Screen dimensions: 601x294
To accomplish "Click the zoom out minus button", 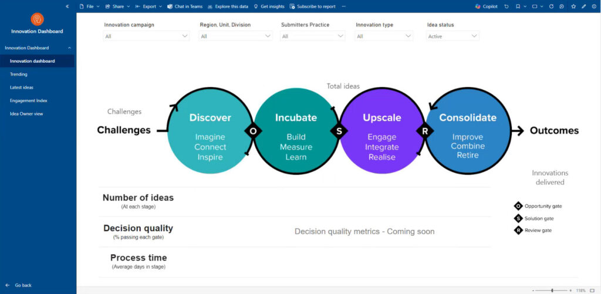I will [x=533, y=290].
